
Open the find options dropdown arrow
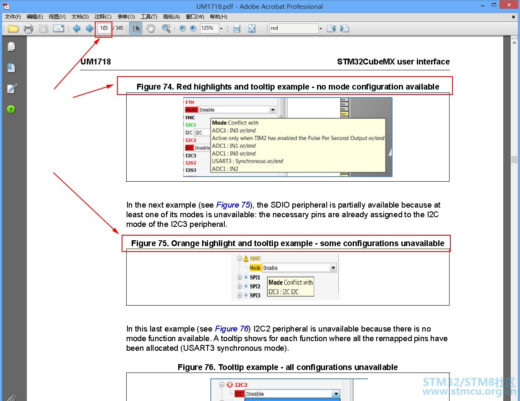tap(320, 28)
